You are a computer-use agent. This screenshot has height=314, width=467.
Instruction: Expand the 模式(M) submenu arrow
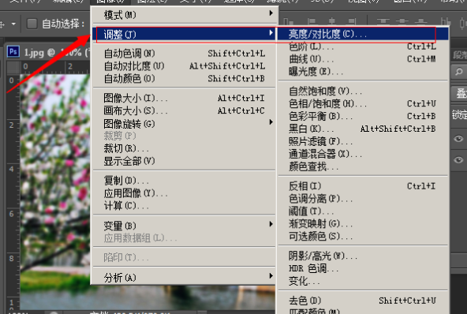click(x=271, y=13)
